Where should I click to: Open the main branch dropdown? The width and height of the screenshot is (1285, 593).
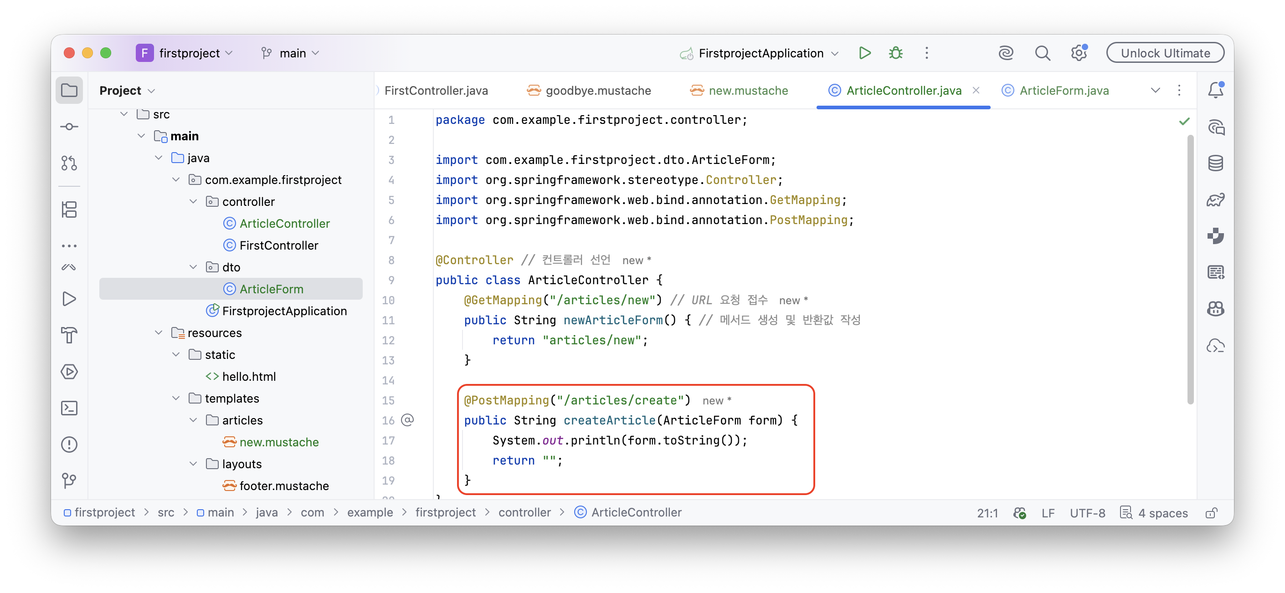(291, 53)
